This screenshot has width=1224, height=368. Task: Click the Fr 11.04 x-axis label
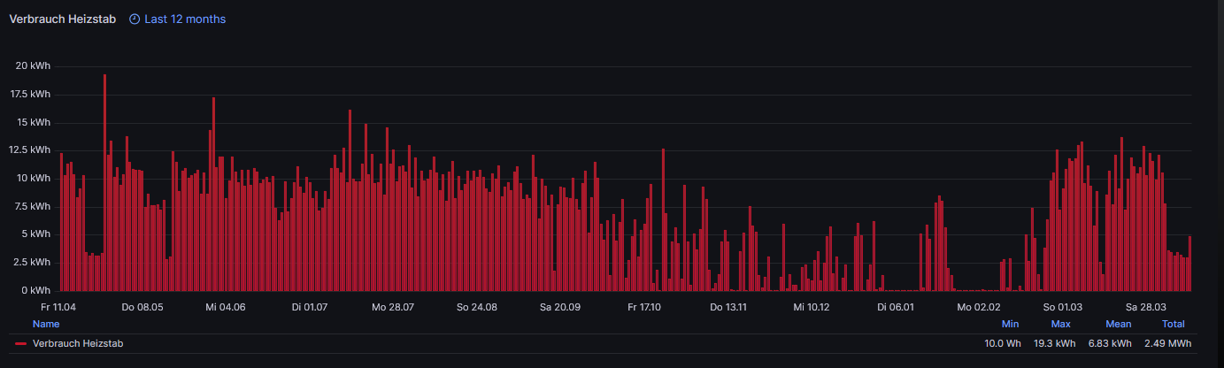click(x=58, y=307)
